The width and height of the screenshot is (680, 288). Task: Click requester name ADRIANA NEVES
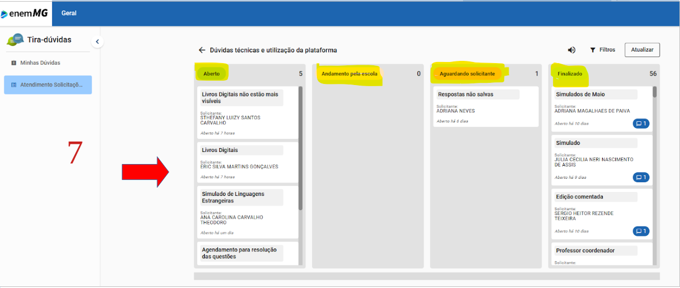tap(455, 111)
